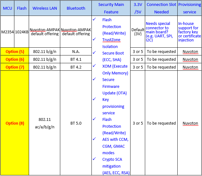Screen dimensions: 202x176
Task: Click the Flash column header
Action: tap(22, 8)
